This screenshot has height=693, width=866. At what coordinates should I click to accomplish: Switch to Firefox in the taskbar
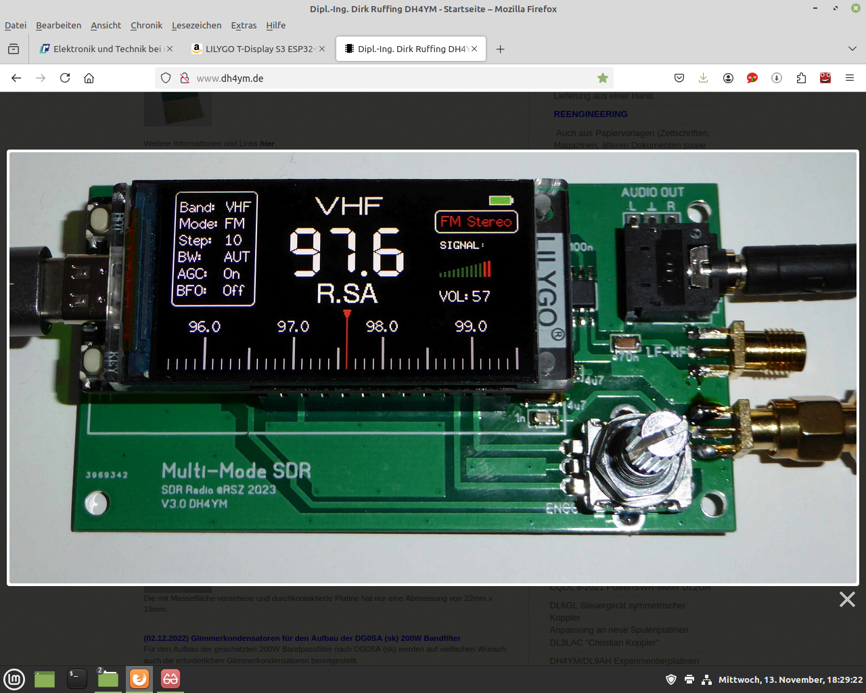(x=139, y=679)
